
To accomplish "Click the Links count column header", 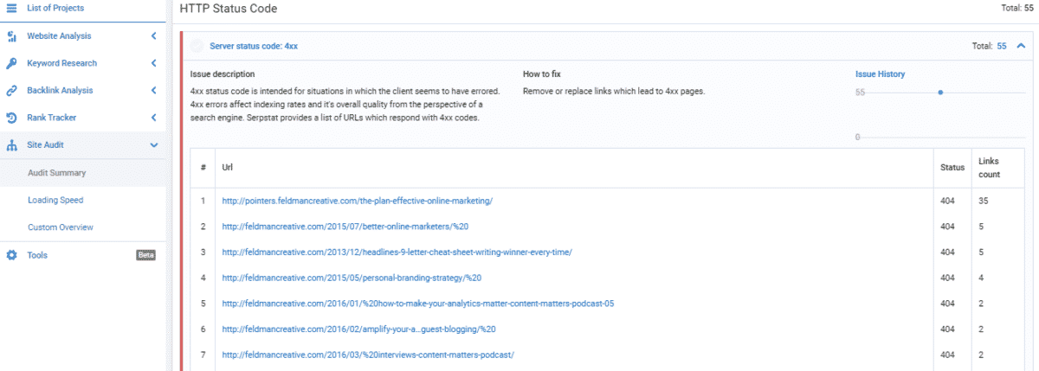I will (989, 168).
